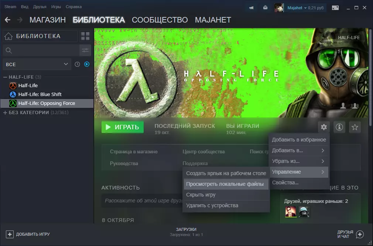This screenshot has height=246, width=373.
Task: Click ДРУЗЬЯ И ЧАТ label
Action: [x=345, y=234]
